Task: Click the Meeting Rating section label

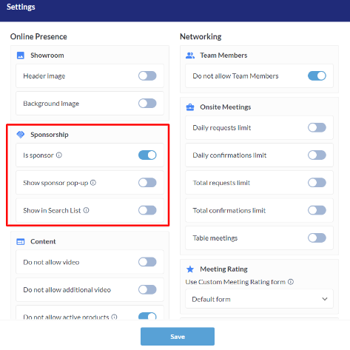Action: pyautogui.click(x=223, y=269)
